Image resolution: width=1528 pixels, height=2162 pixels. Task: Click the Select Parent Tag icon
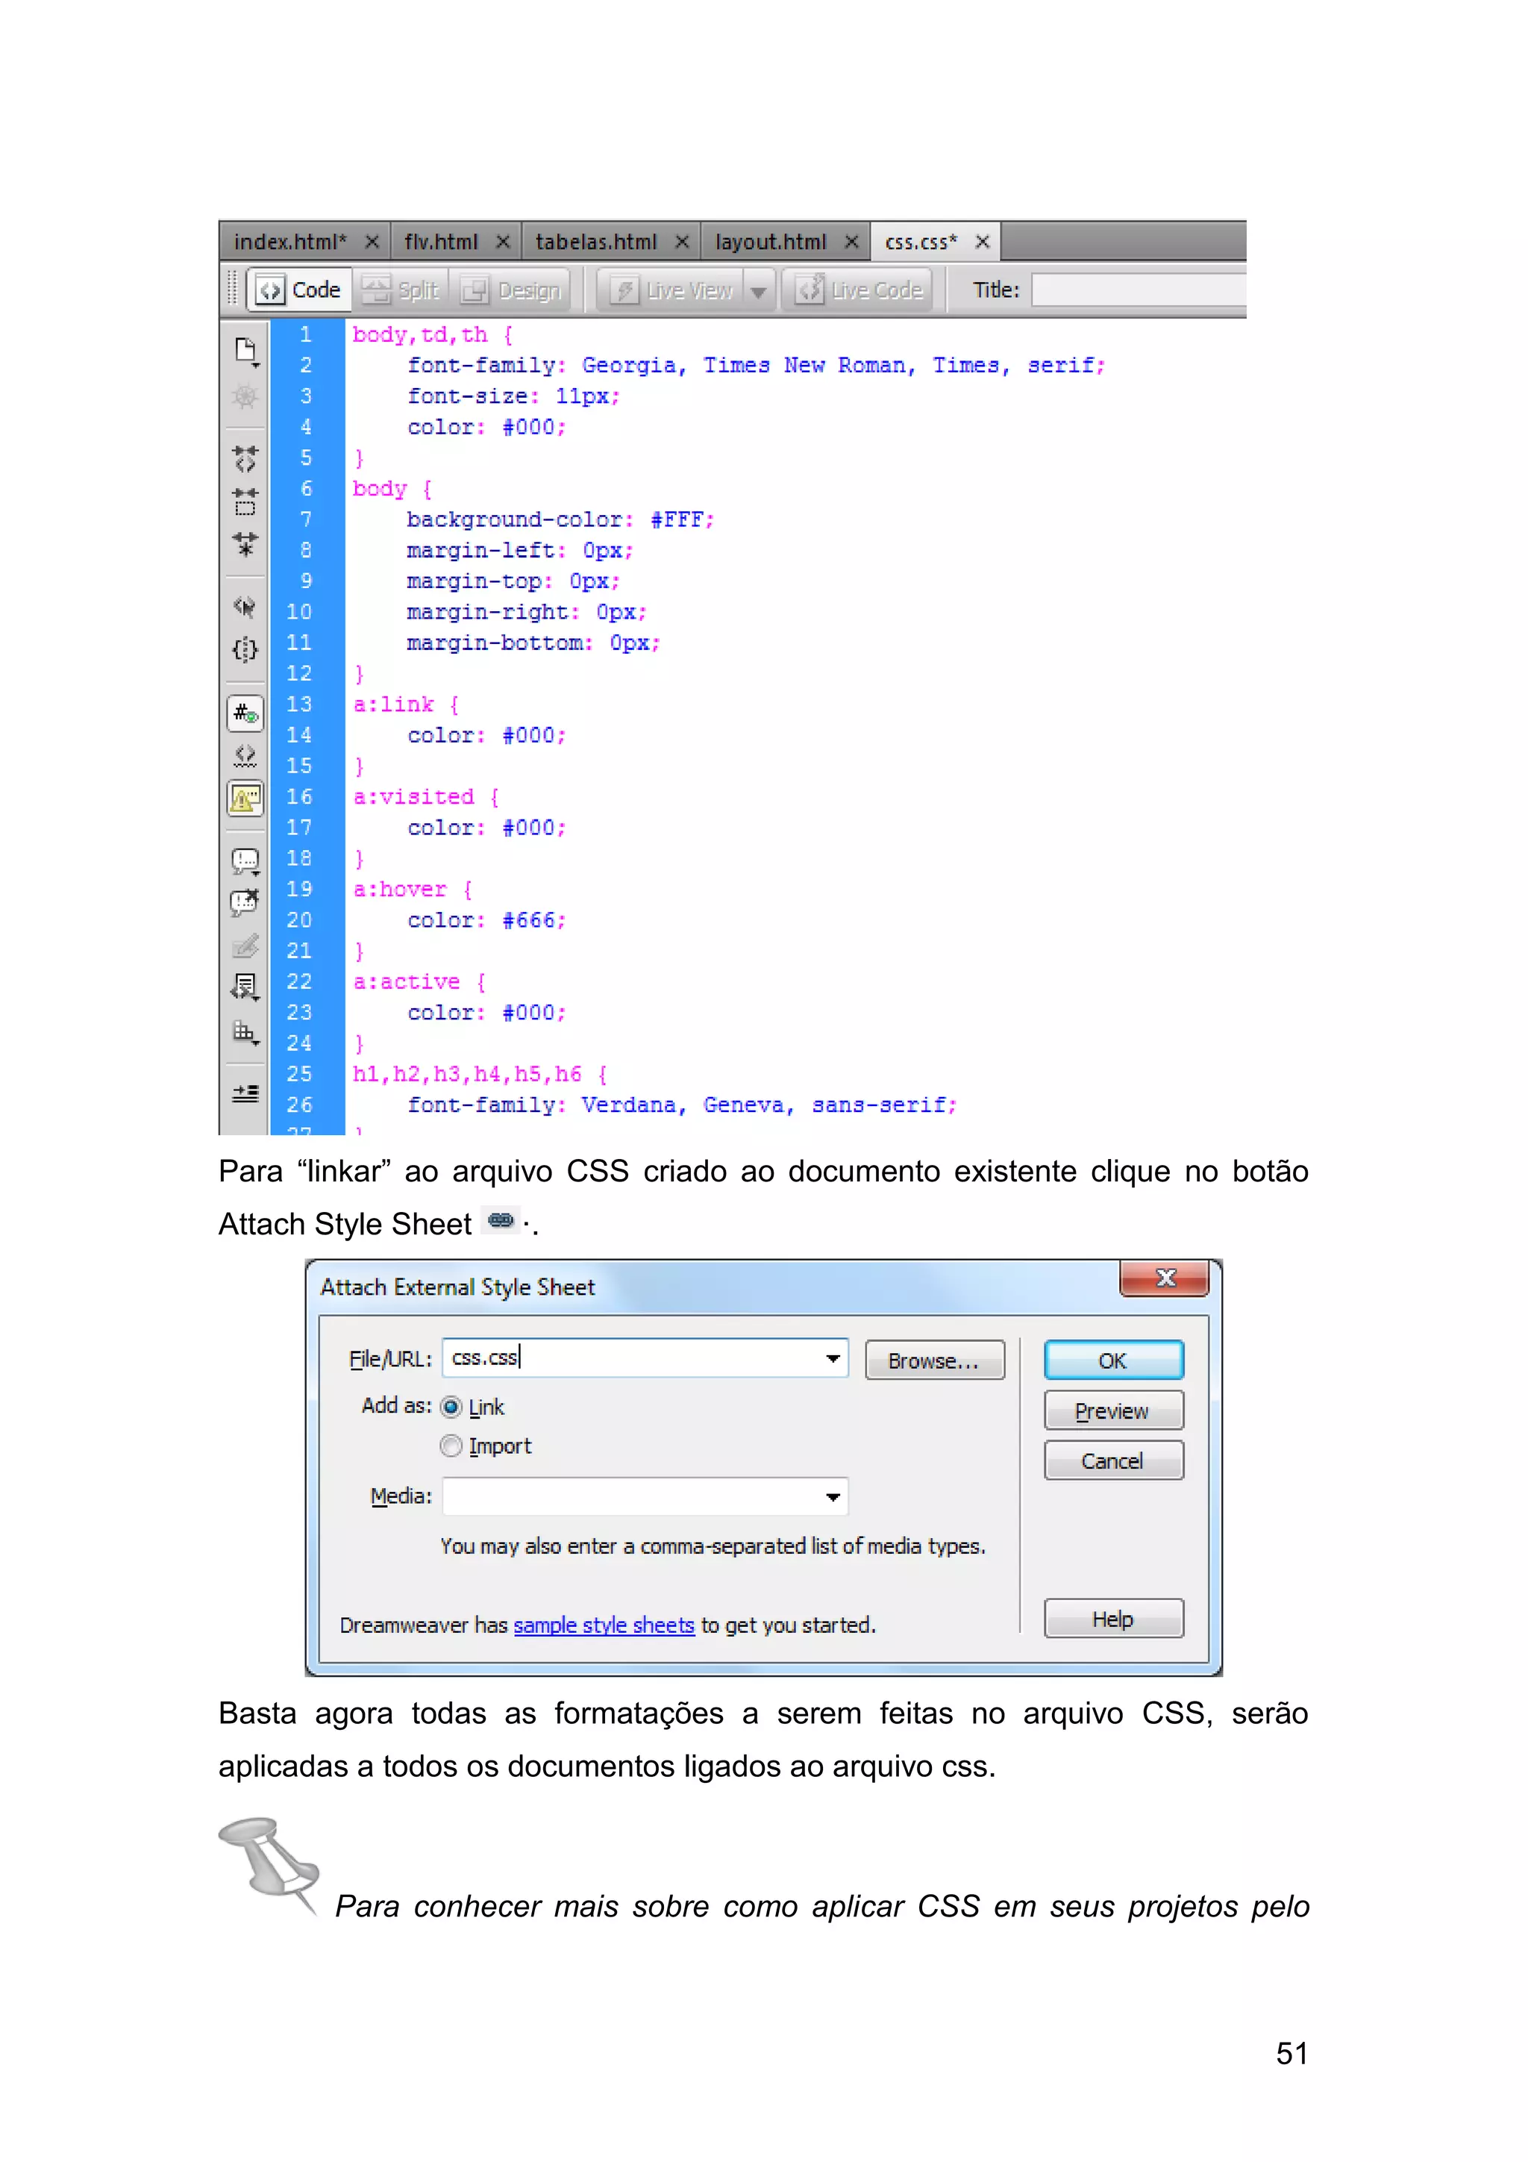(x=245, y=607)
